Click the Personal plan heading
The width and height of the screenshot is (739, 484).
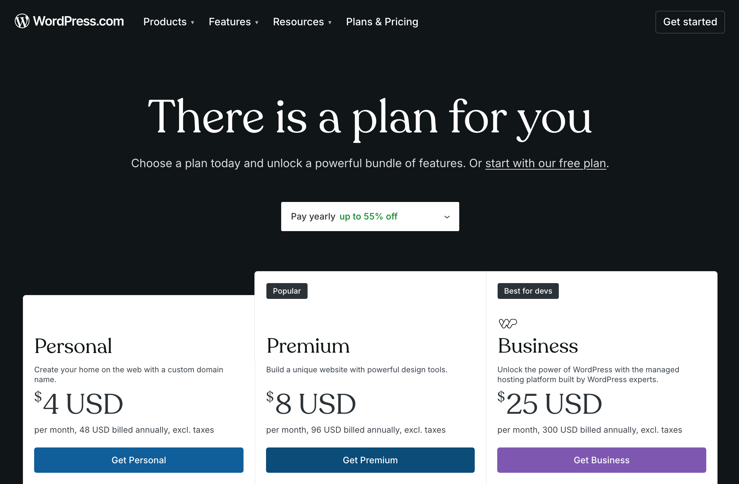click(73, 347)
